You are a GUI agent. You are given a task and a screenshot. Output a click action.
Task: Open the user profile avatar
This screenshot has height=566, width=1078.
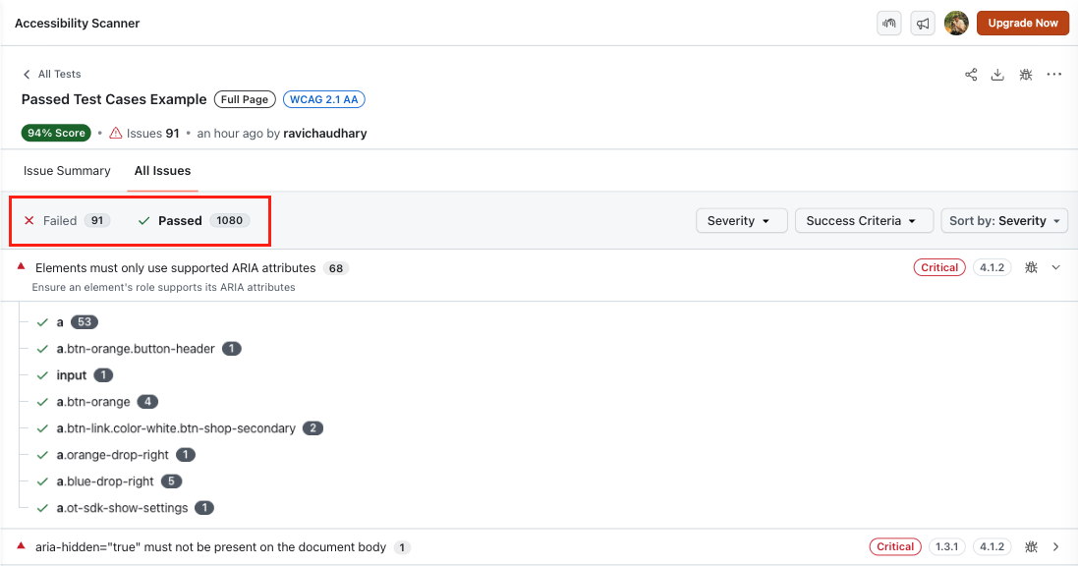[955, 24]
